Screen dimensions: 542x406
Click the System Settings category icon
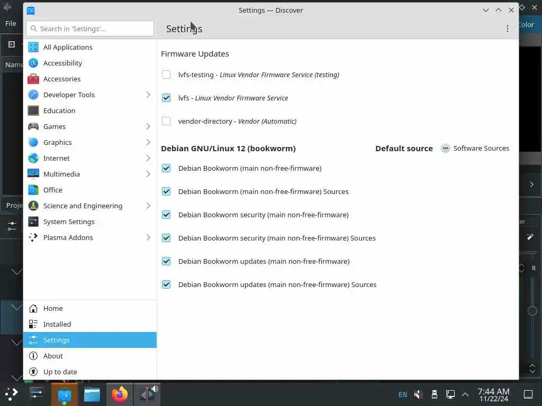[33, 222]
